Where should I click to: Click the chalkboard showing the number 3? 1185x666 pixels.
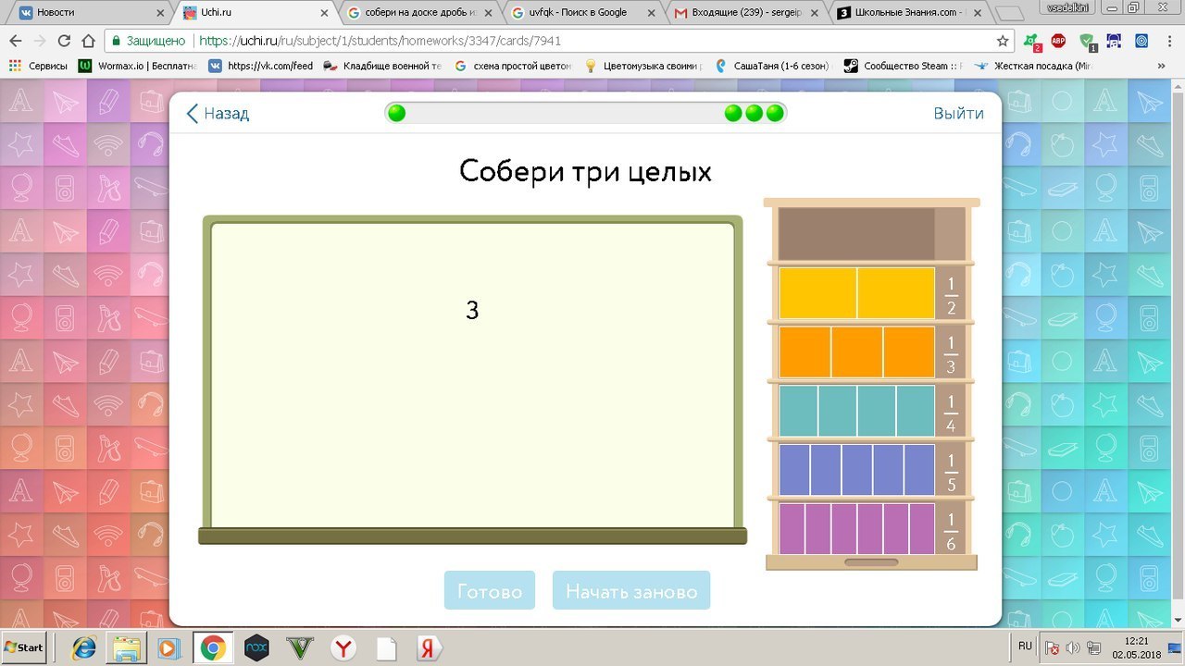[472, 376]
